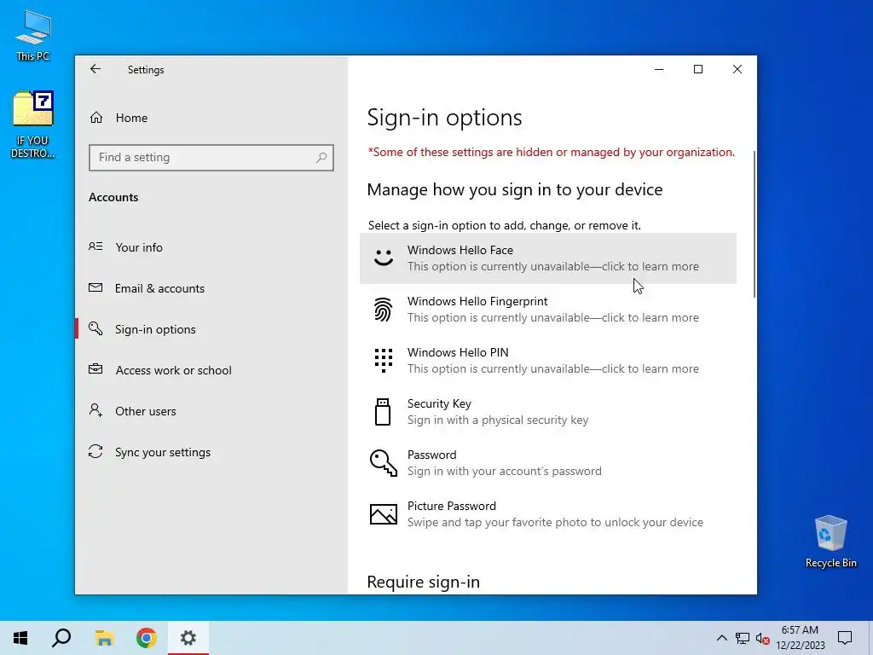Click the muted volume tray icon
The image size is (873, 655).
coord(763,638)
